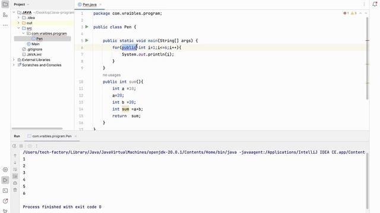This screenshot has height=213, width=380.
Task: Jump down the stack trace arrow
Action: coord(15,163)
